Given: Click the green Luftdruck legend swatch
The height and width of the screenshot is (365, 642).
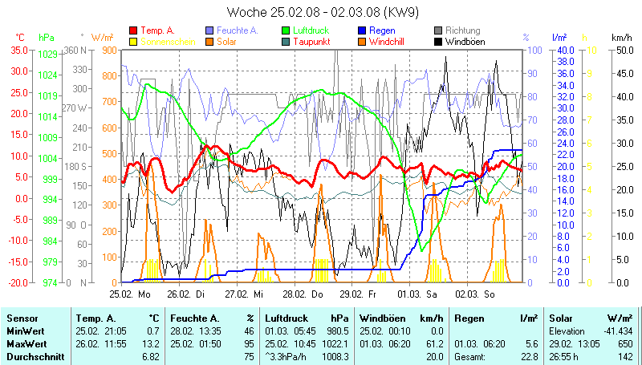Looking at the screenshot, I should point(286,30).
